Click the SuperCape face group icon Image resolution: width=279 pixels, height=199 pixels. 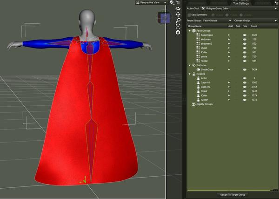198,35
